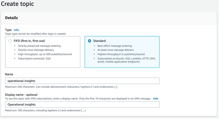The height and width of the screenshot is (119, 219).
Task: Click 'To use this topic with SMS subscriptions' text
Action: pyautogui.click(x=78, y=99)
